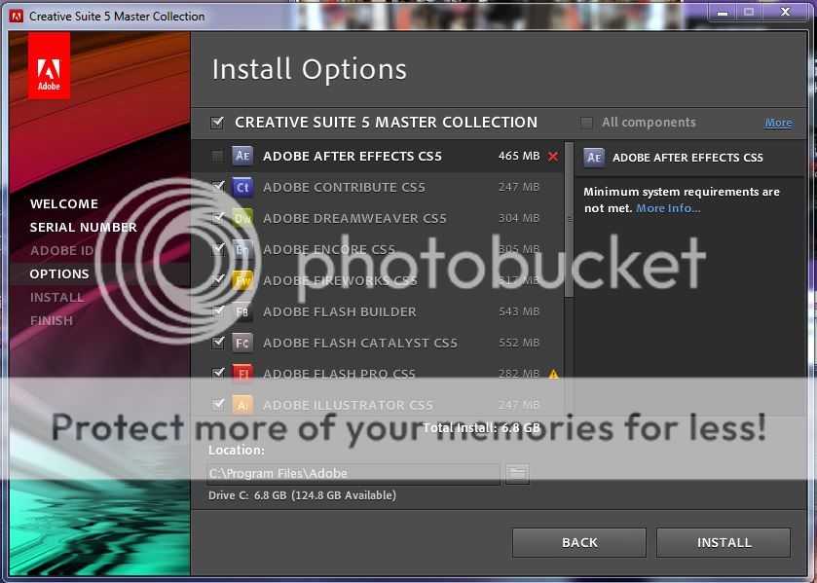Select the Adobe Illustrator CS5 name
The width and height of the screenshot is (817, 583).
coord(348,405)
